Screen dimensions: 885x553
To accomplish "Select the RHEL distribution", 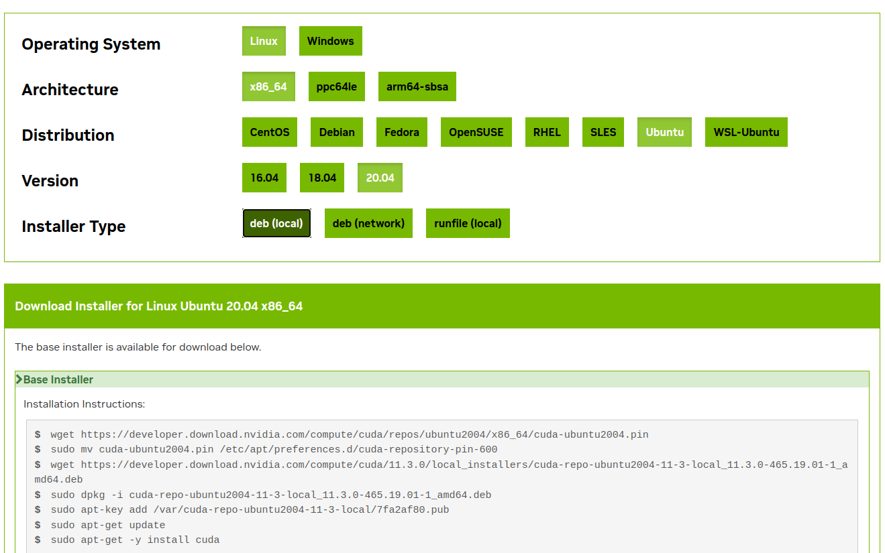I will click(546, 132).
